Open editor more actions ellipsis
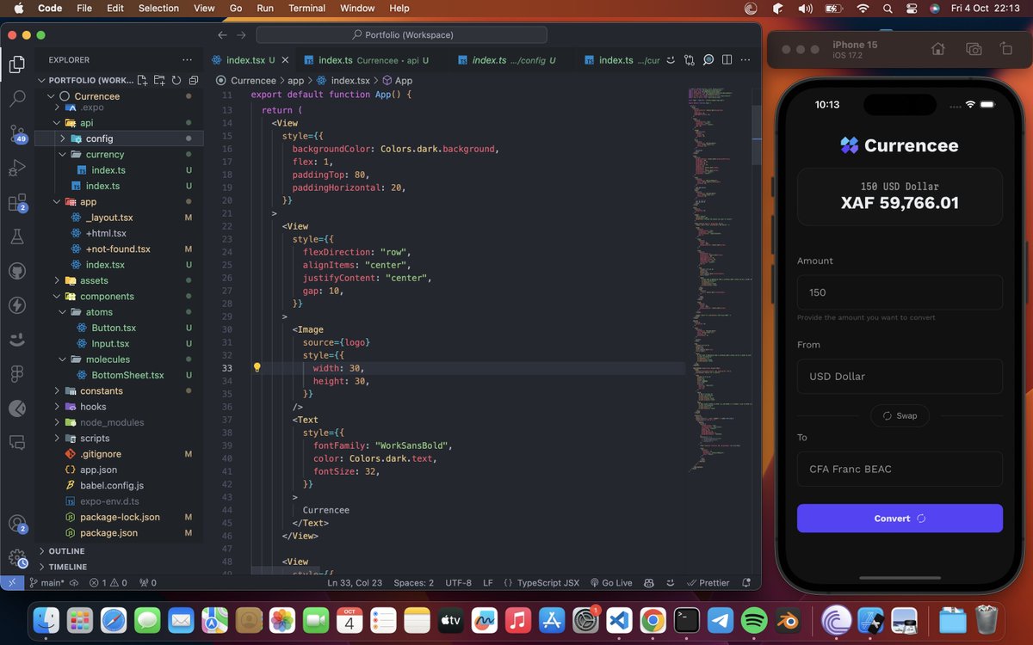Screen dimensions: 1033x645 [745, 60]
